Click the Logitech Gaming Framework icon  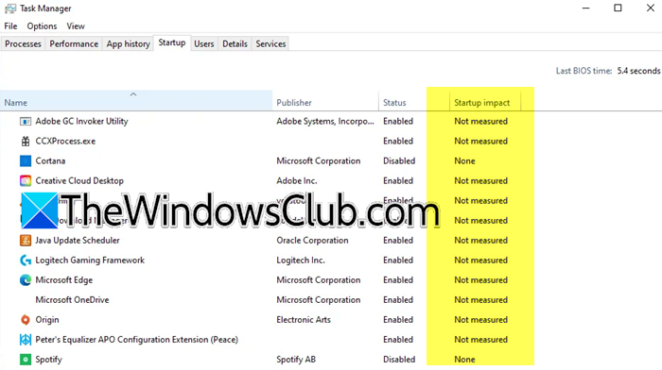(x=26, y=260)
